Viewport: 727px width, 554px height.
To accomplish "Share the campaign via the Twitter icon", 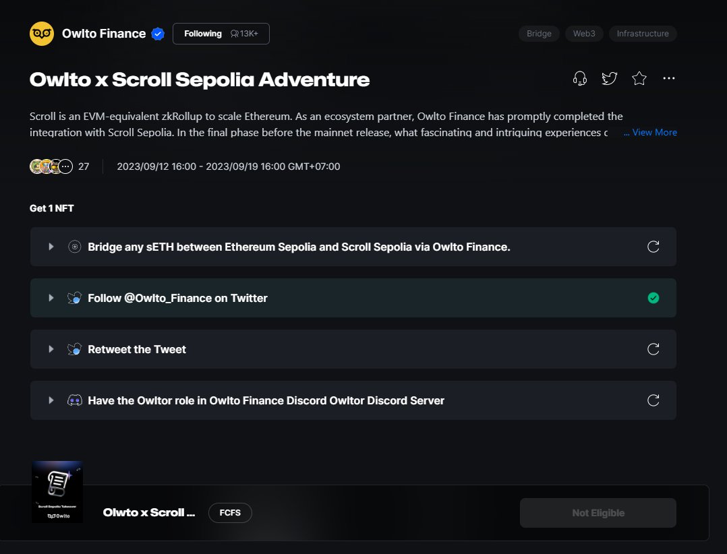I will click(609, 78).
